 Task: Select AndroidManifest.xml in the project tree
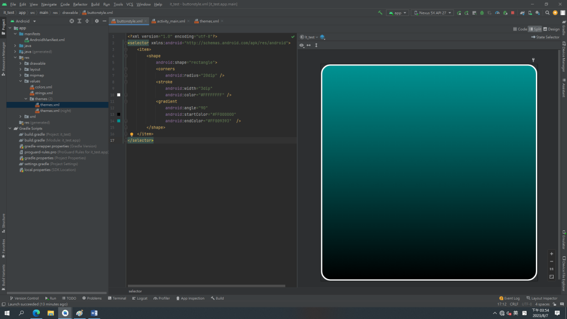click(x=44, y=40)
